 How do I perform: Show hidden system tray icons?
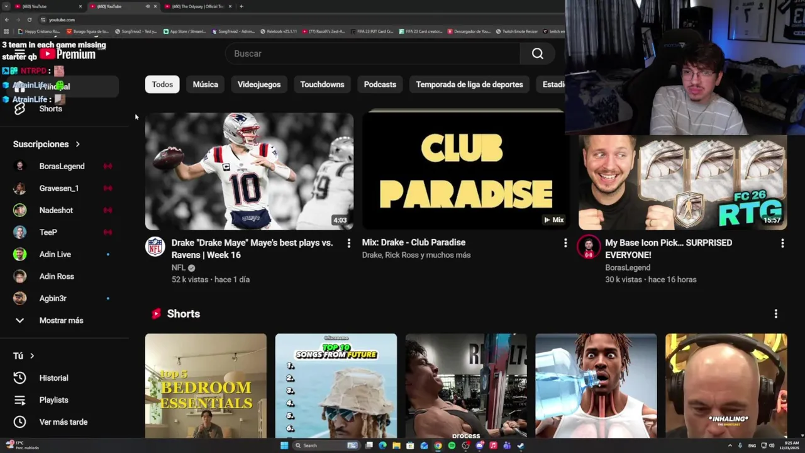click(730, 445)
